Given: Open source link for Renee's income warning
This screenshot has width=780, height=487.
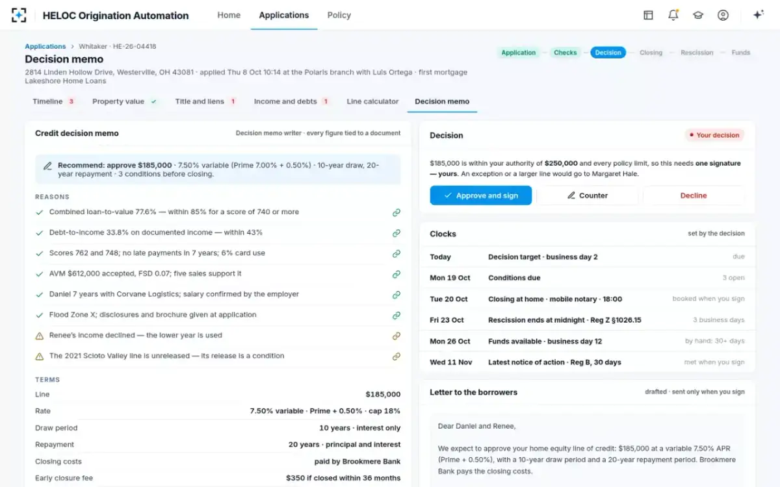Looking at the screenshot, I should click(396, 336).
